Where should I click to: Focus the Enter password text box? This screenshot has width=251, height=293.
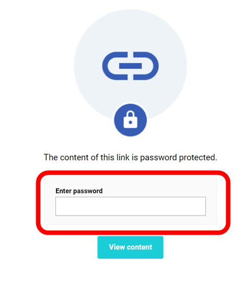tap(131, 206)
